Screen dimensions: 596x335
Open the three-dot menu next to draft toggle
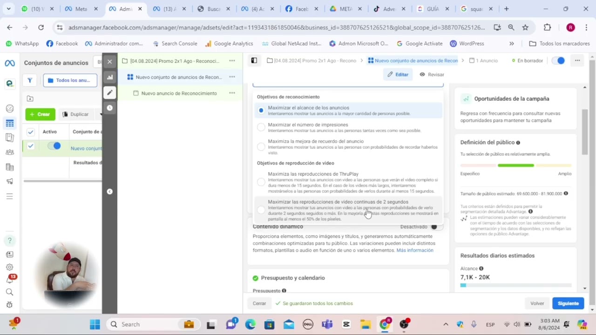(577, 60)
